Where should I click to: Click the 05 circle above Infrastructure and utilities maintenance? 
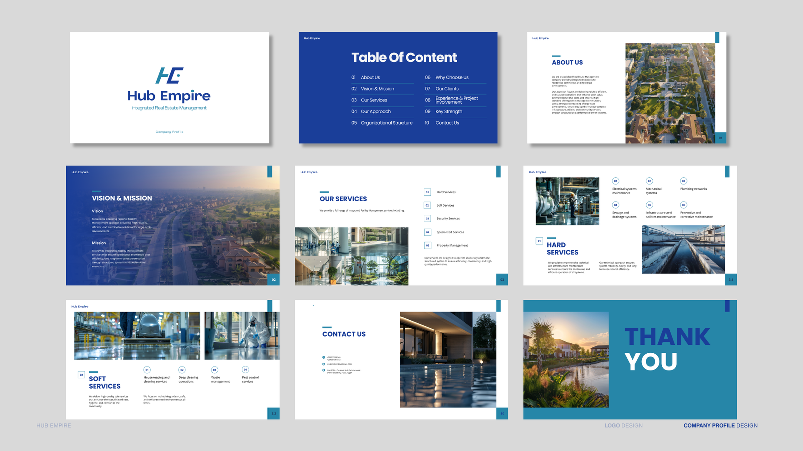pos(649,205)
